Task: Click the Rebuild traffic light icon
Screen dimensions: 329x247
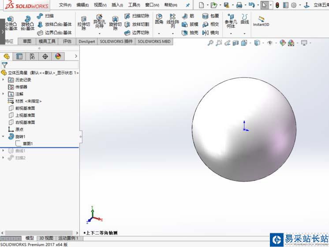Action: coord(277,5)
